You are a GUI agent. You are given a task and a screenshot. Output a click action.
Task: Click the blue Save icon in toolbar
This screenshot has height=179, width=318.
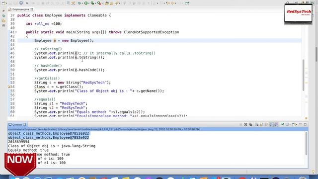[21, 3]
